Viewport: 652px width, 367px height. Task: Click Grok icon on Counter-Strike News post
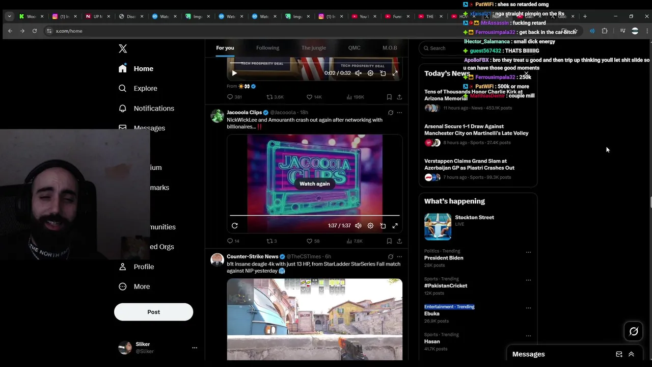coord(391,257)
